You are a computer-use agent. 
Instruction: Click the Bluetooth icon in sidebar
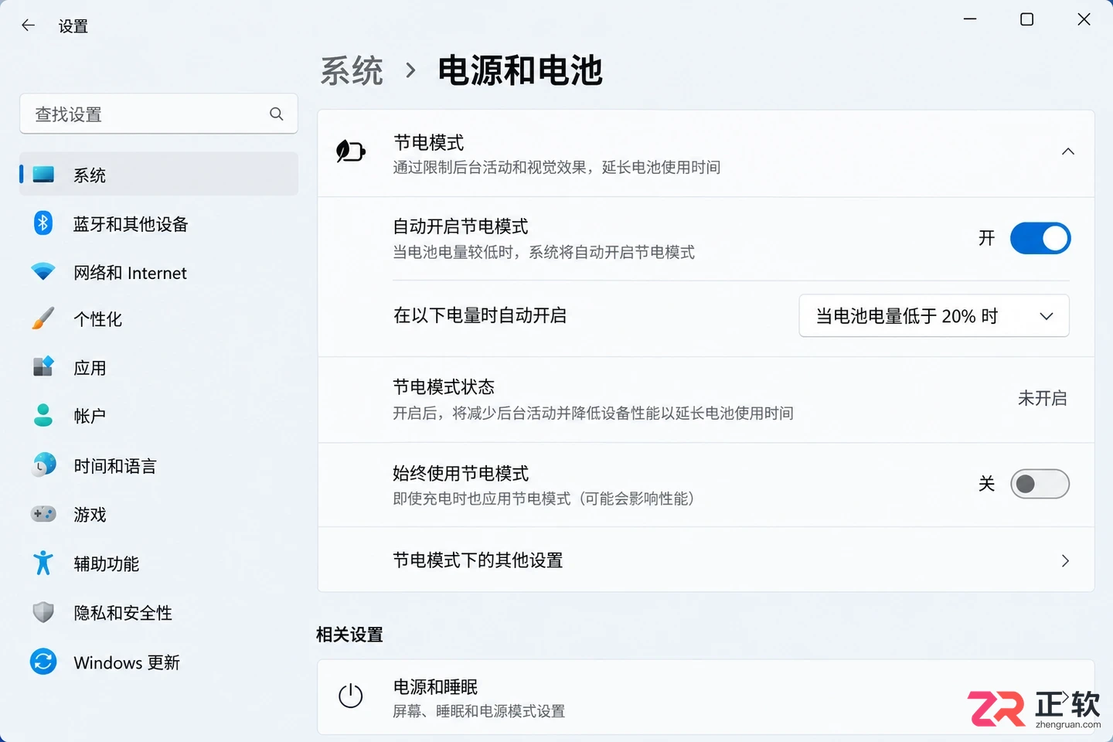(x=43, y=223)
